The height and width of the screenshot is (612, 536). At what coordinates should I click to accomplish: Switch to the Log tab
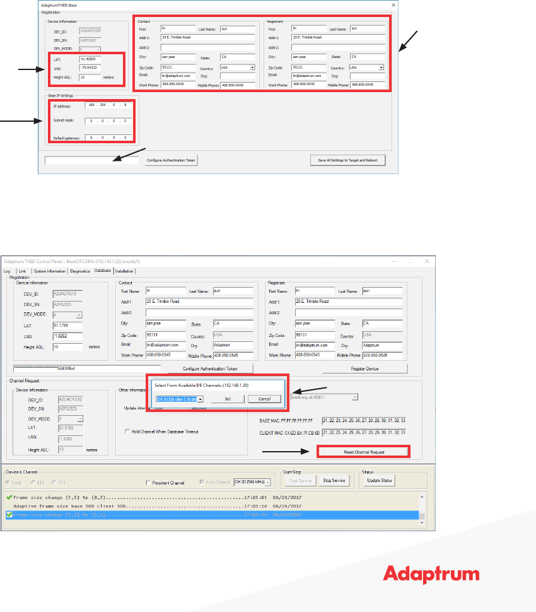7,271
